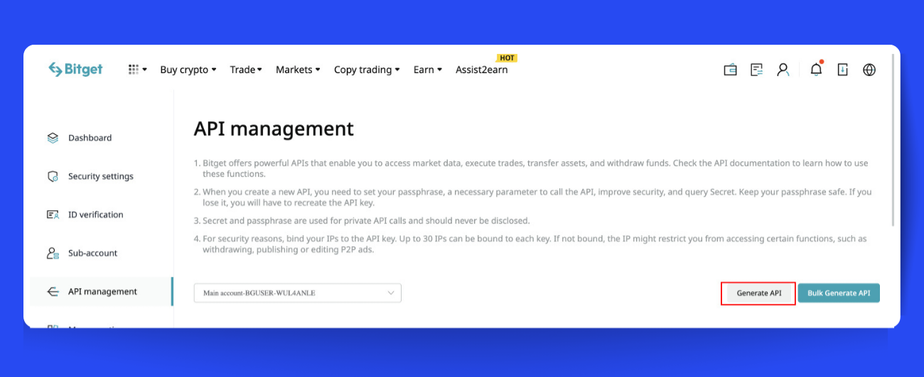Expand the Markets menu
924x377 pixels.
[x=298, y=70]
